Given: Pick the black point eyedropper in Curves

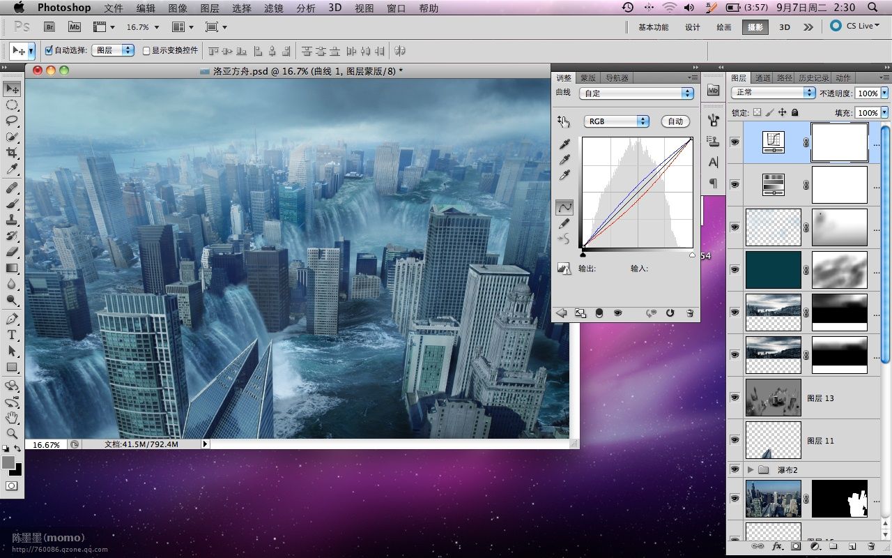Looking at the screenshot, I should (x=564, y=144).
